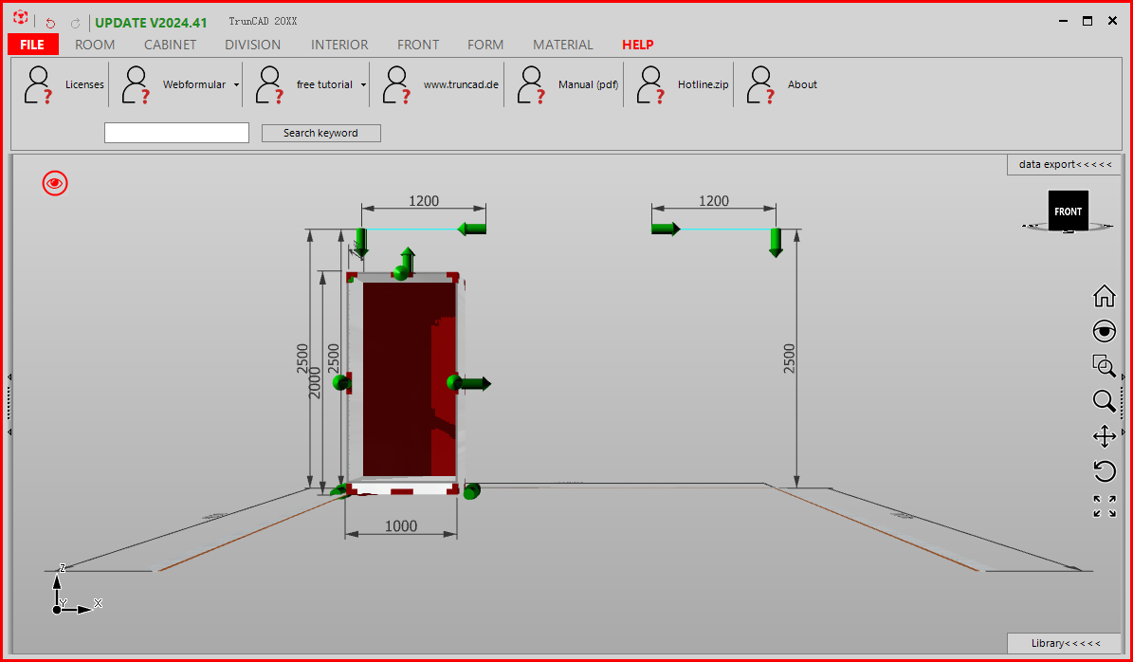Open the CABINET ribbon tab
Screen dimensions: 1133x662
point(170,45)
